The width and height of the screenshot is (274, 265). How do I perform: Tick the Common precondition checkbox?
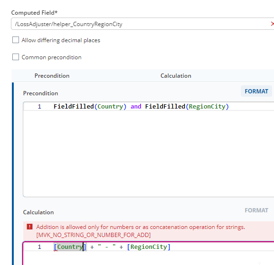(16, 57)
